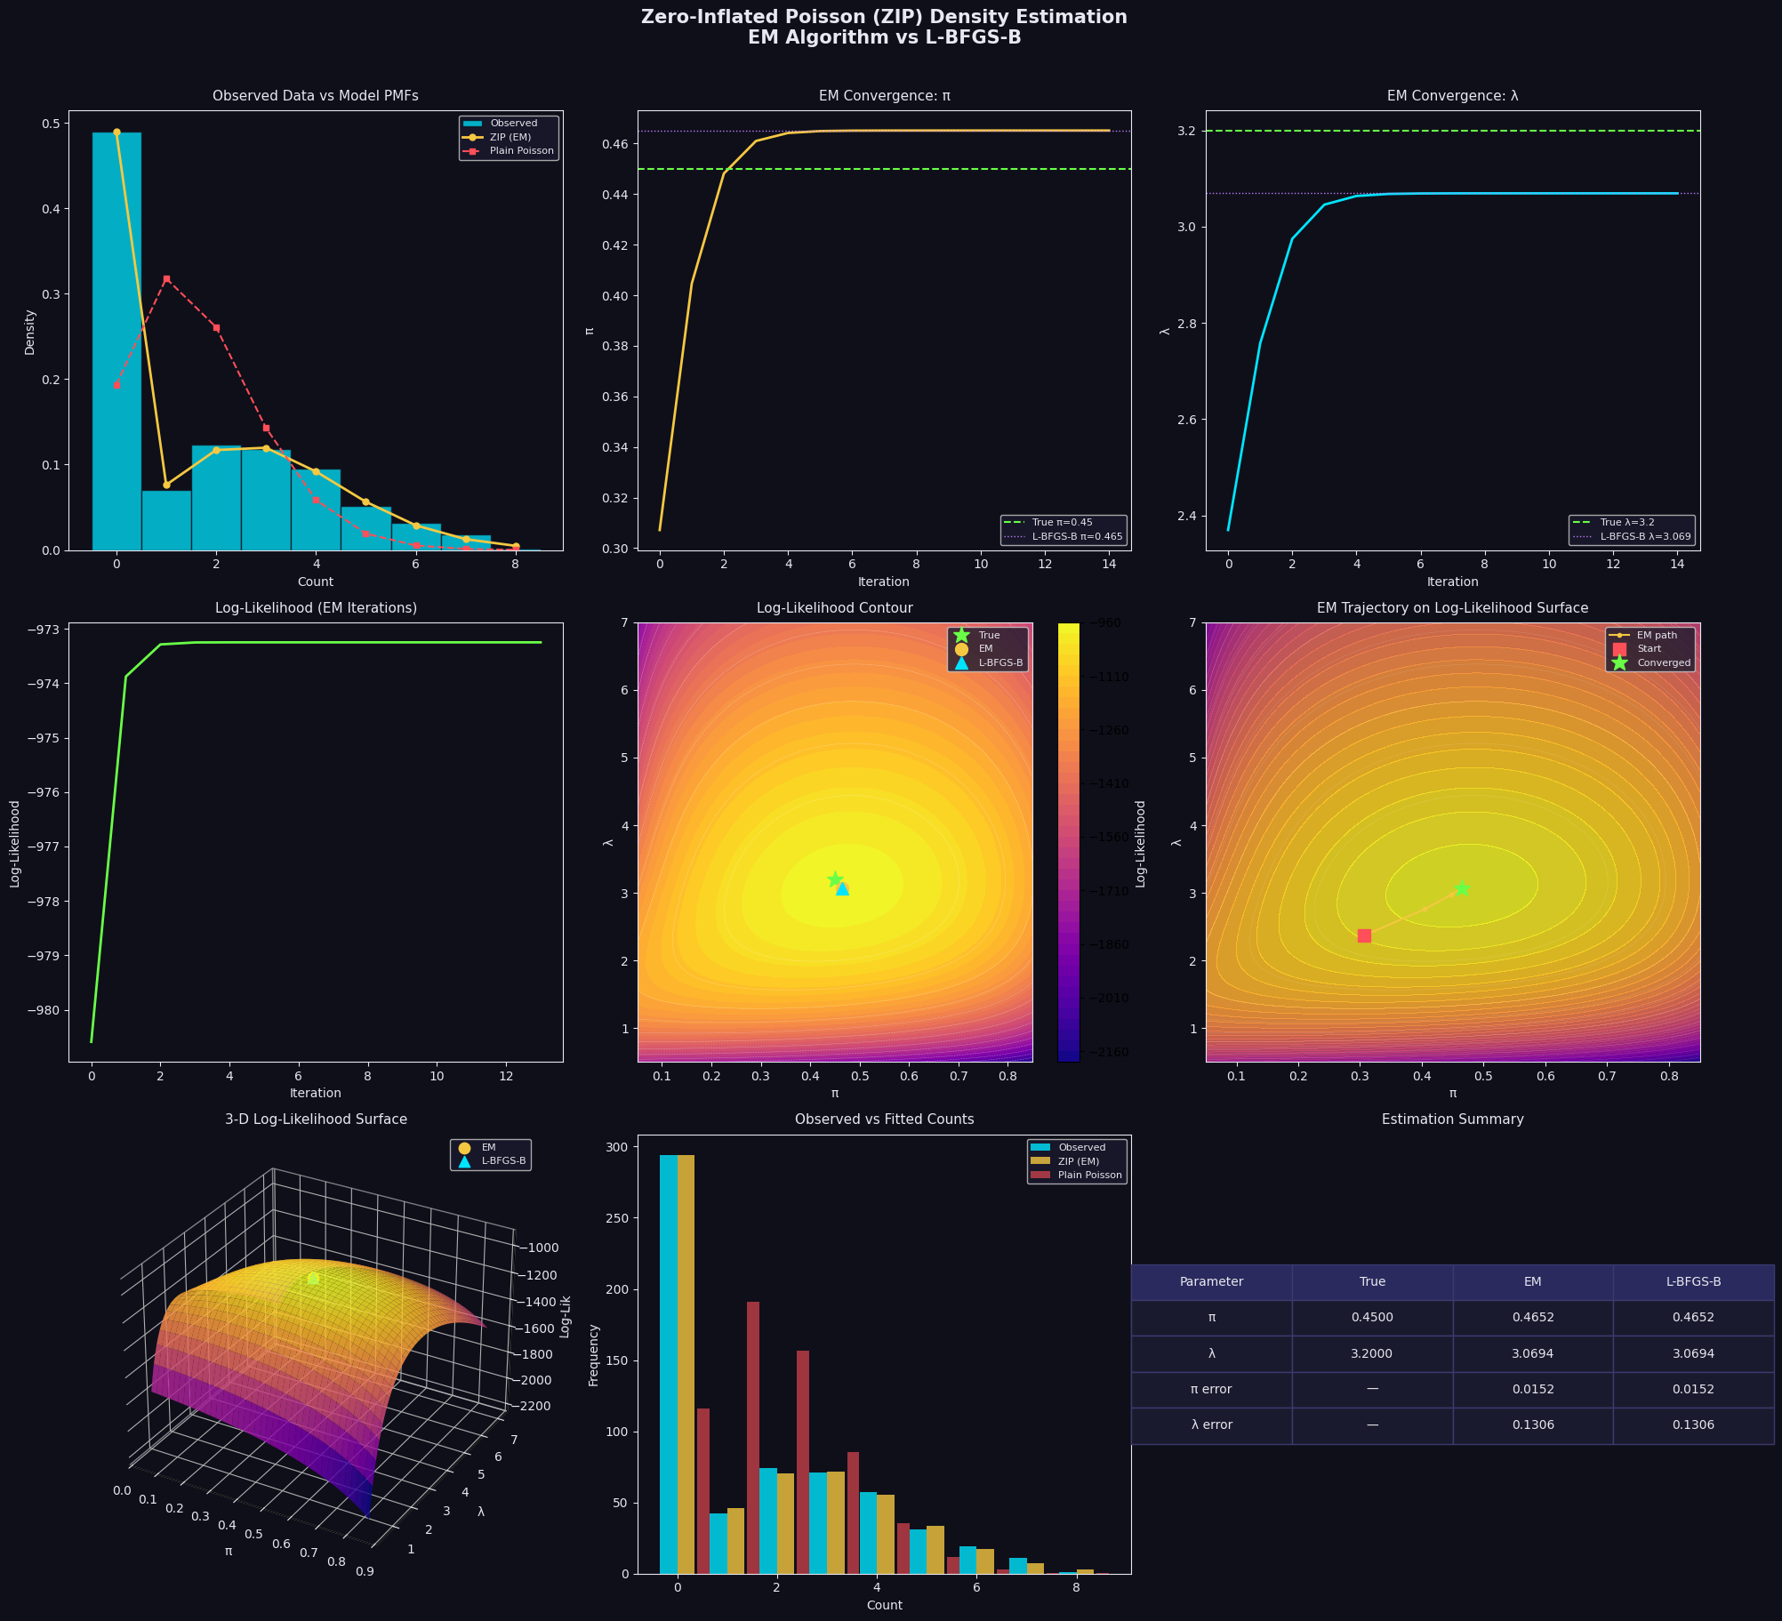Click the 'True π=0.45' legend entry
The width and height of the screenshot is (1782, 1621).
tap(1062, 523)
